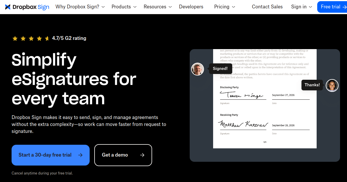Screen dimensions: 347x182
Task: Expand the Resources dropdown
Action: click(158, 7)
